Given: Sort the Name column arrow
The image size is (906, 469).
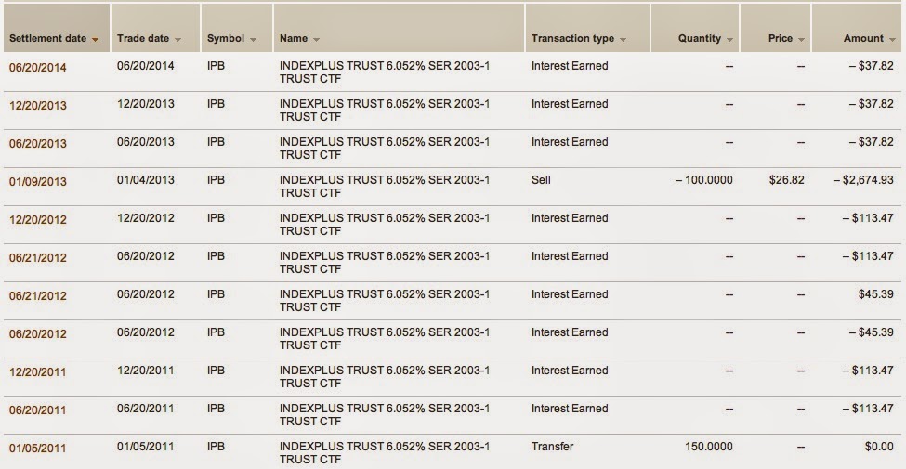Looking at the screenshot, I should 316,40.
